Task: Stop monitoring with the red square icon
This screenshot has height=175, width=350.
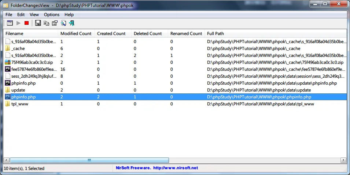Action: [26, 23]
